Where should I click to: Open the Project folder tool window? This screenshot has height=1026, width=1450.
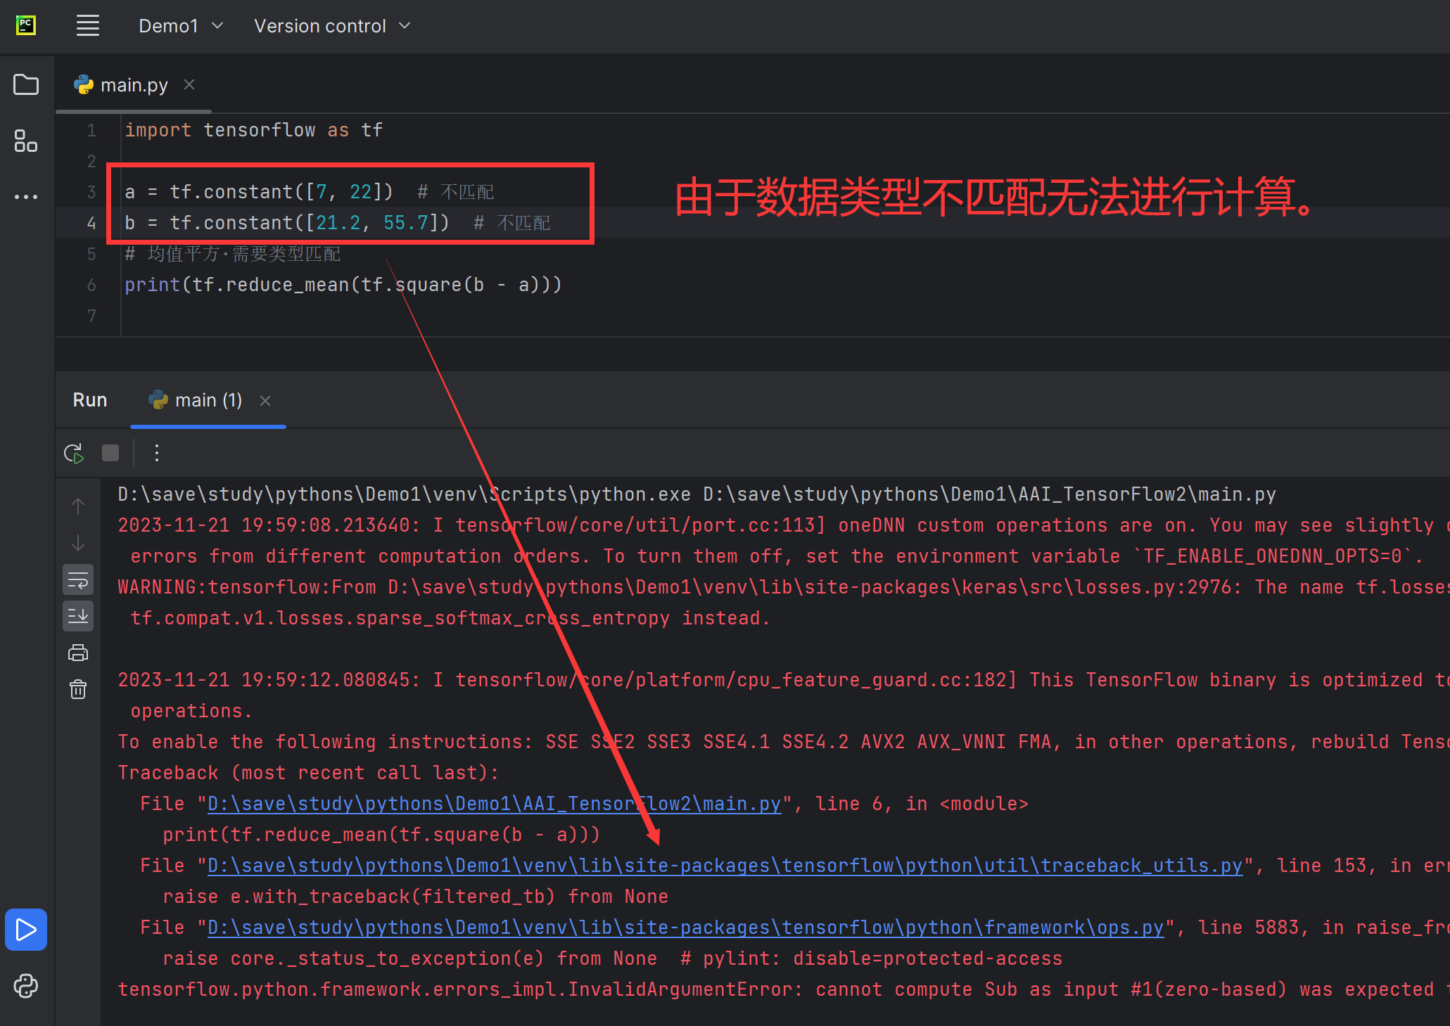pyautogui.click(x=26, y=85)
